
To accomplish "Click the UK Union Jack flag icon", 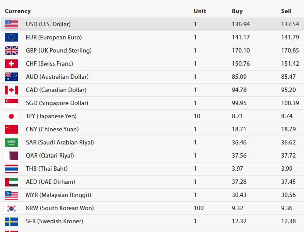I will point(11,50).
